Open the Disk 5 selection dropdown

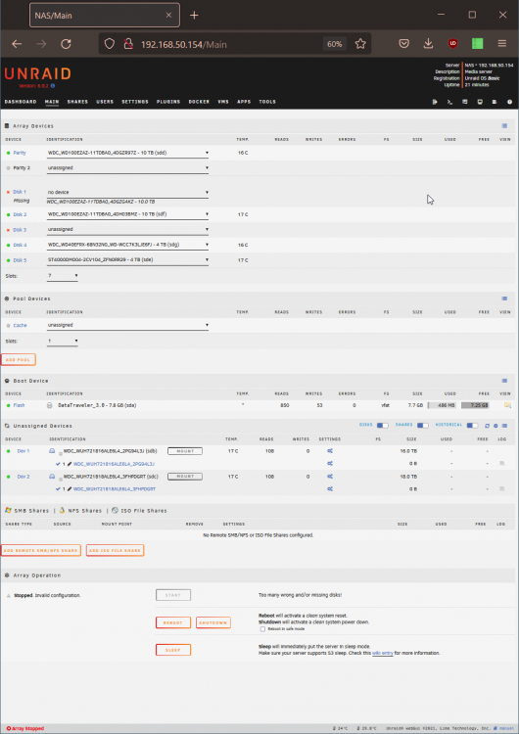[x=127, y=259]
